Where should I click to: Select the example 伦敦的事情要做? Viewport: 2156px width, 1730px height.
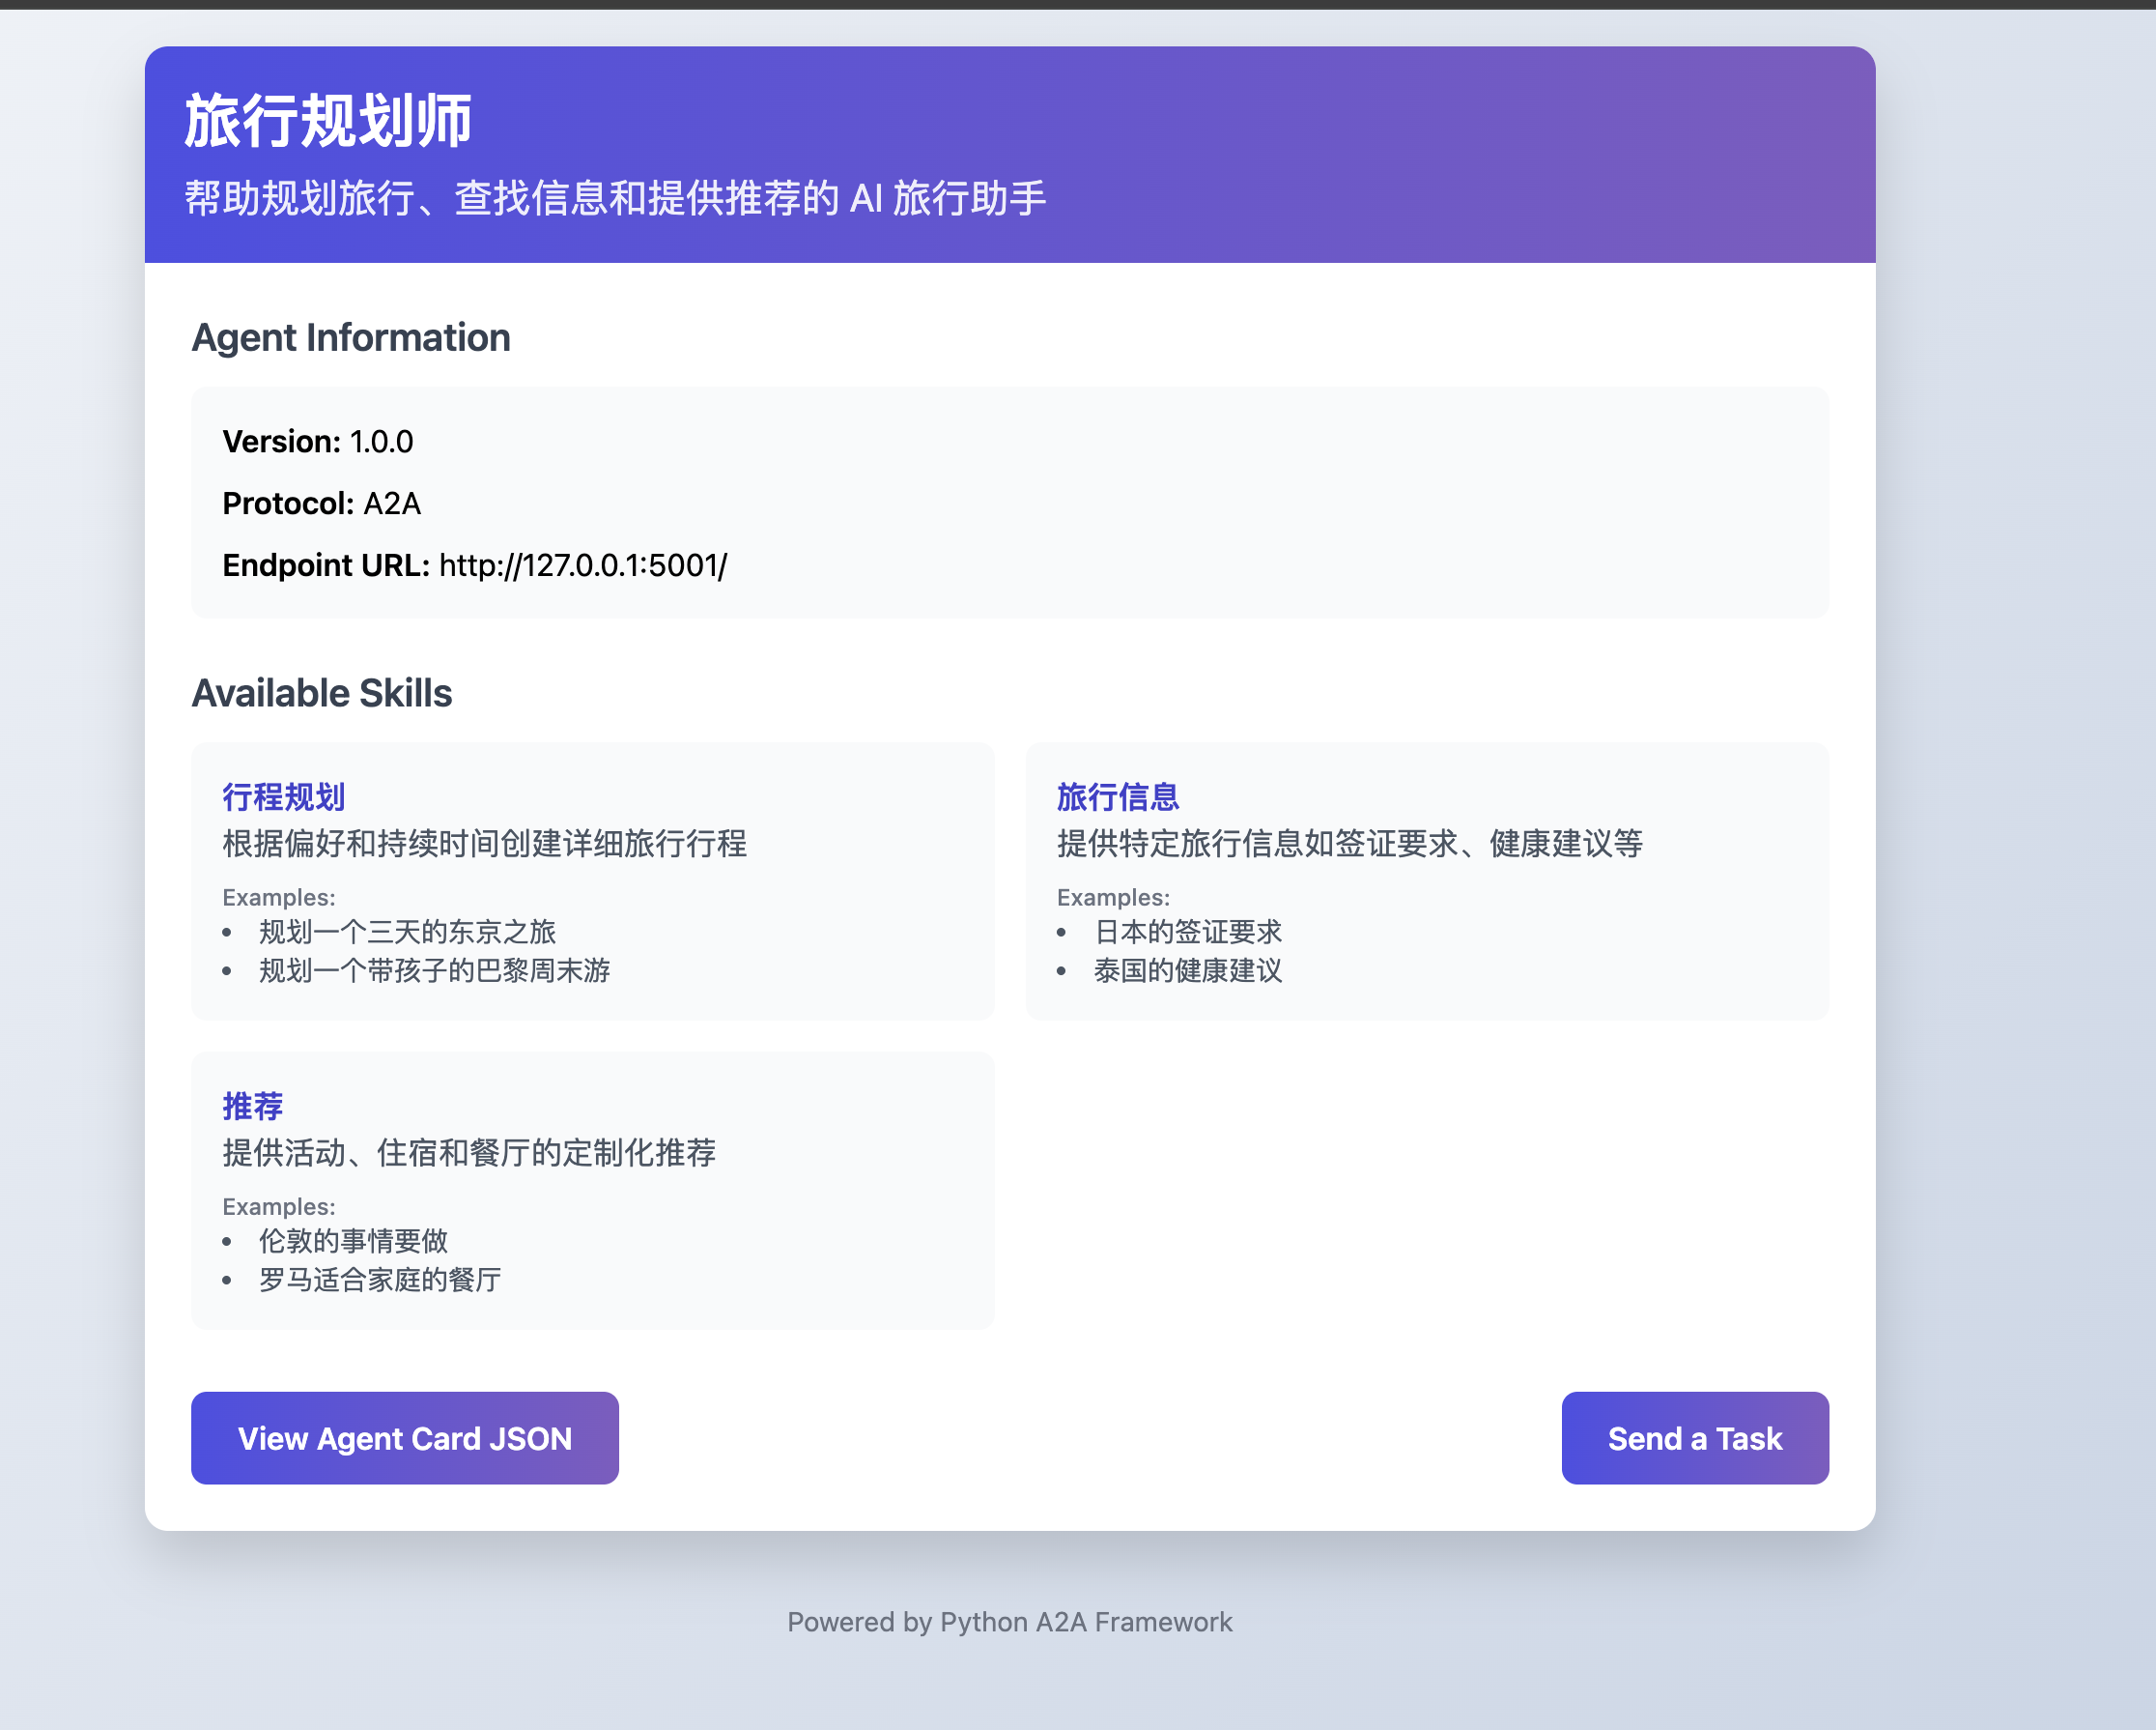352,1242
